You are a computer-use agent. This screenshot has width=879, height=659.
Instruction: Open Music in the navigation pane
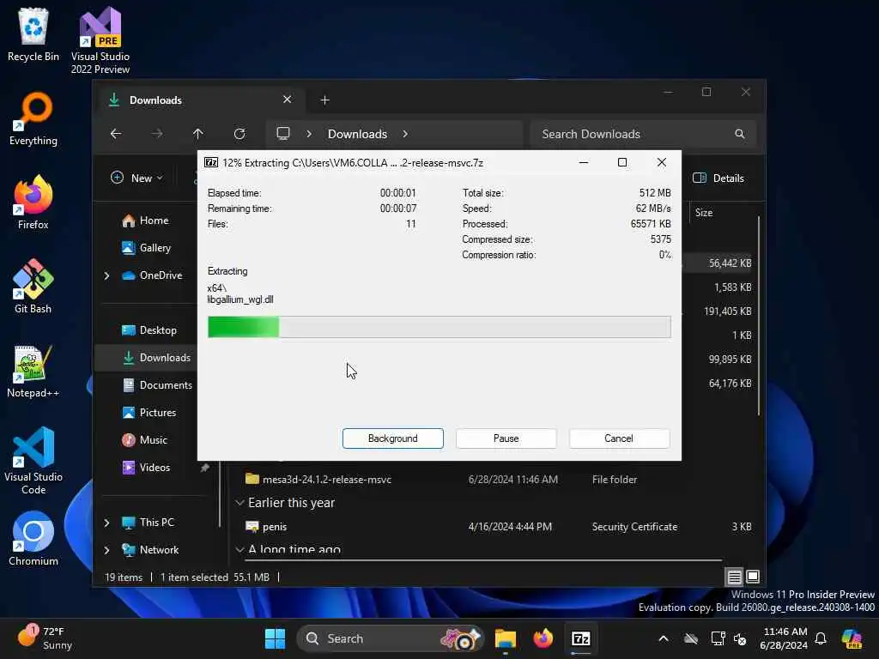click(x=145, y=440)
